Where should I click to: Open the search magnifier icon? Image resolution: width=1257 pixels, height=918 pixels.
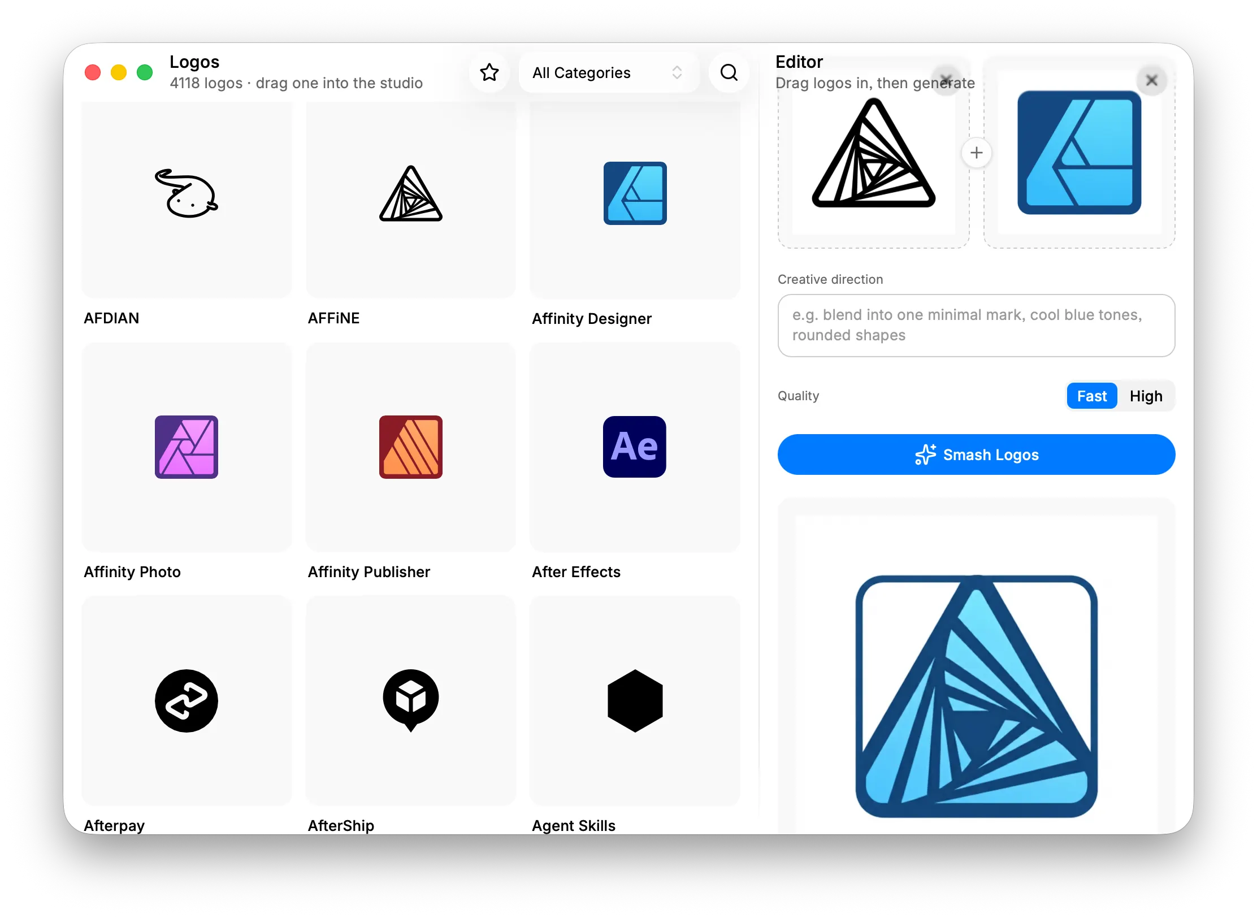(x=729, y=72)
